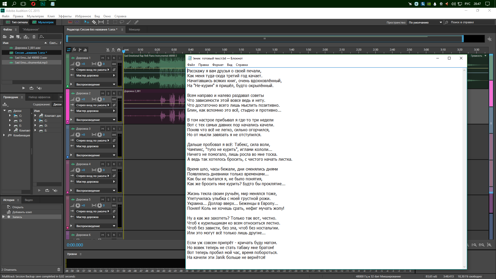The image size is (496, 279).
Task: Adjust Дорожка 1 volume knob
Action: tap(78, 64)
